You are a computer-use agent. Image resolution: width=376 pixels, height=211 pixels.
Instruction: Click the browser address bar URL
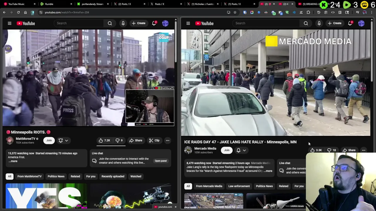tap(67, 12)
